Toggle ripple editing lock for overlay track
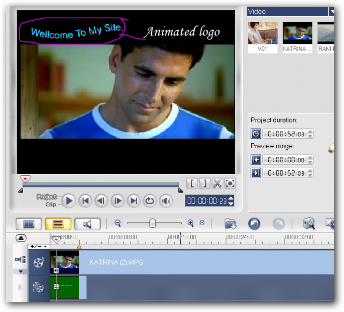344x312 pixels. [x=20, y=287]
